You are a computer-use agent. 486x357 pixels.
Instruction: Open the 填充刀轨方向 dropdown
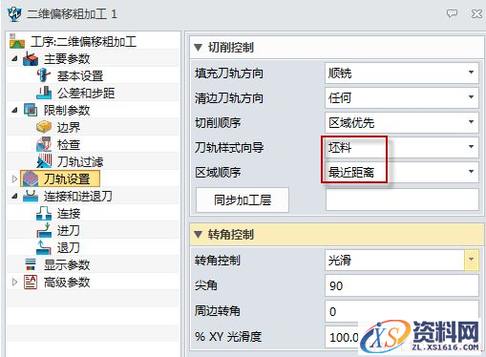[471, 73]
